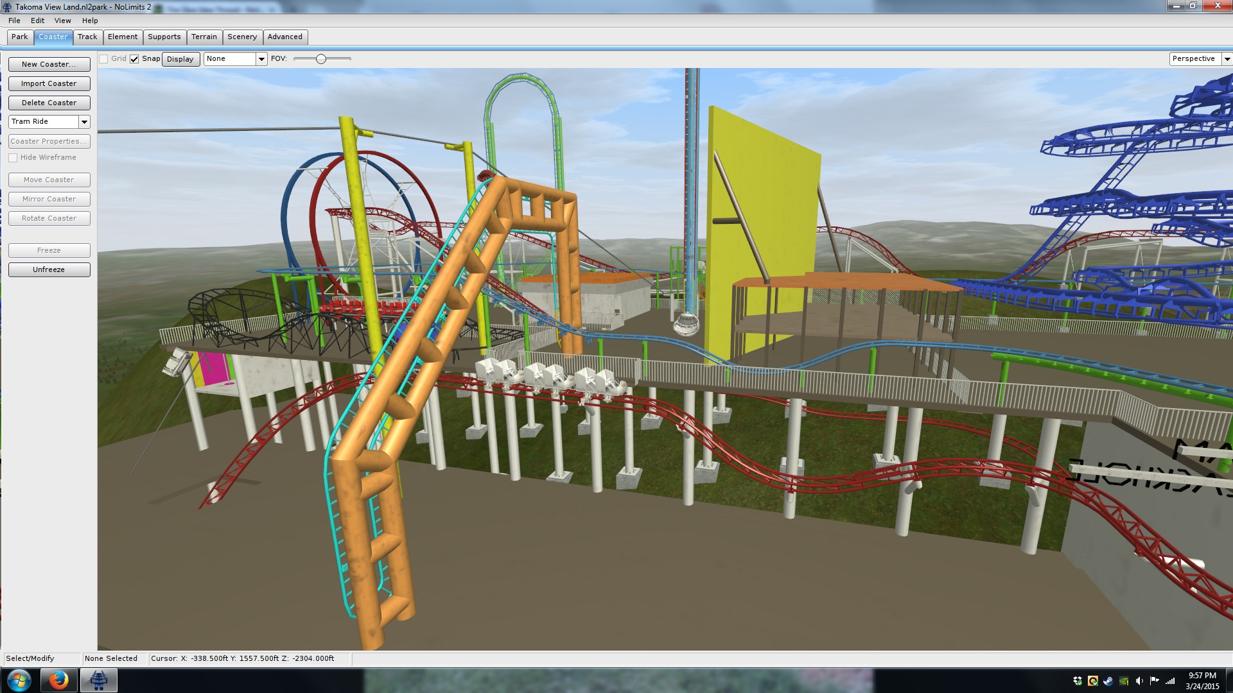
Task: Open the None dropdown next to Display
Action: pos(261,59)
